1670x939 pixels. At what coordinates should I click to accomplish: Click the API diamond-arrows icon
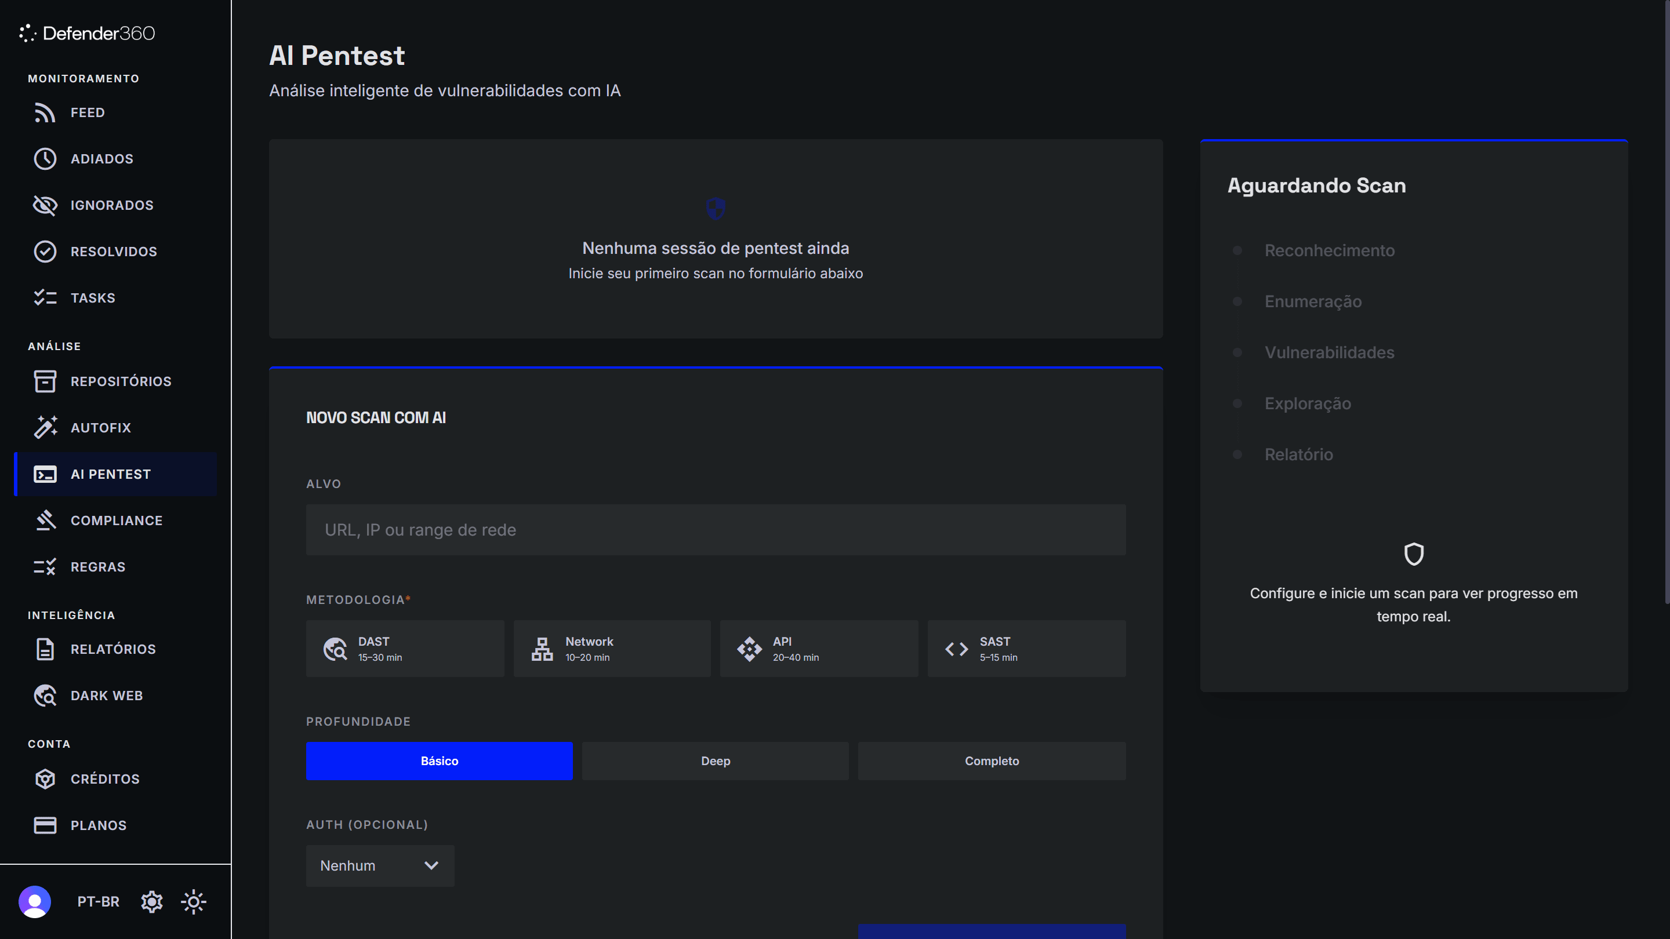[x=749, y=649]
